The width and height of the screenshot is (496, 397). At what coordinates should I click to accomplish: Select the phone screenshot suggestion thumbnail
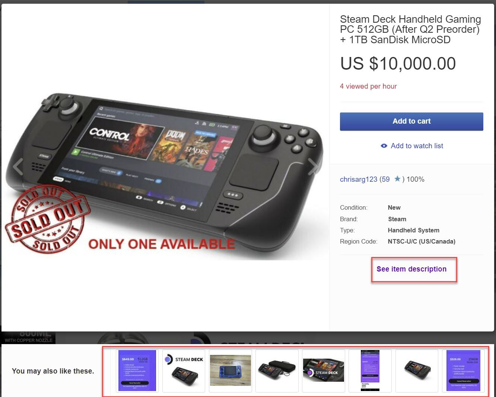[x=370, y=371]
